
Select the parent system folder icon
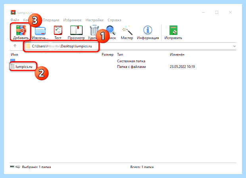point(13,60)
